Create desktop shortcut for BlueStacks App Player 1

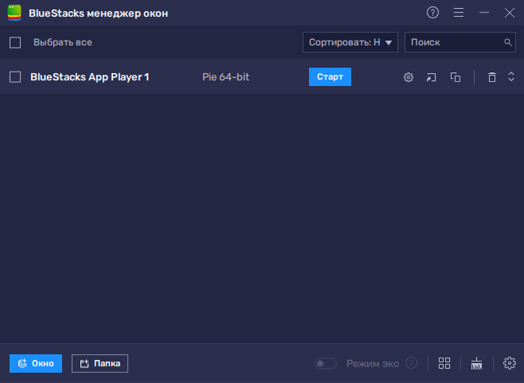point(431,77)
